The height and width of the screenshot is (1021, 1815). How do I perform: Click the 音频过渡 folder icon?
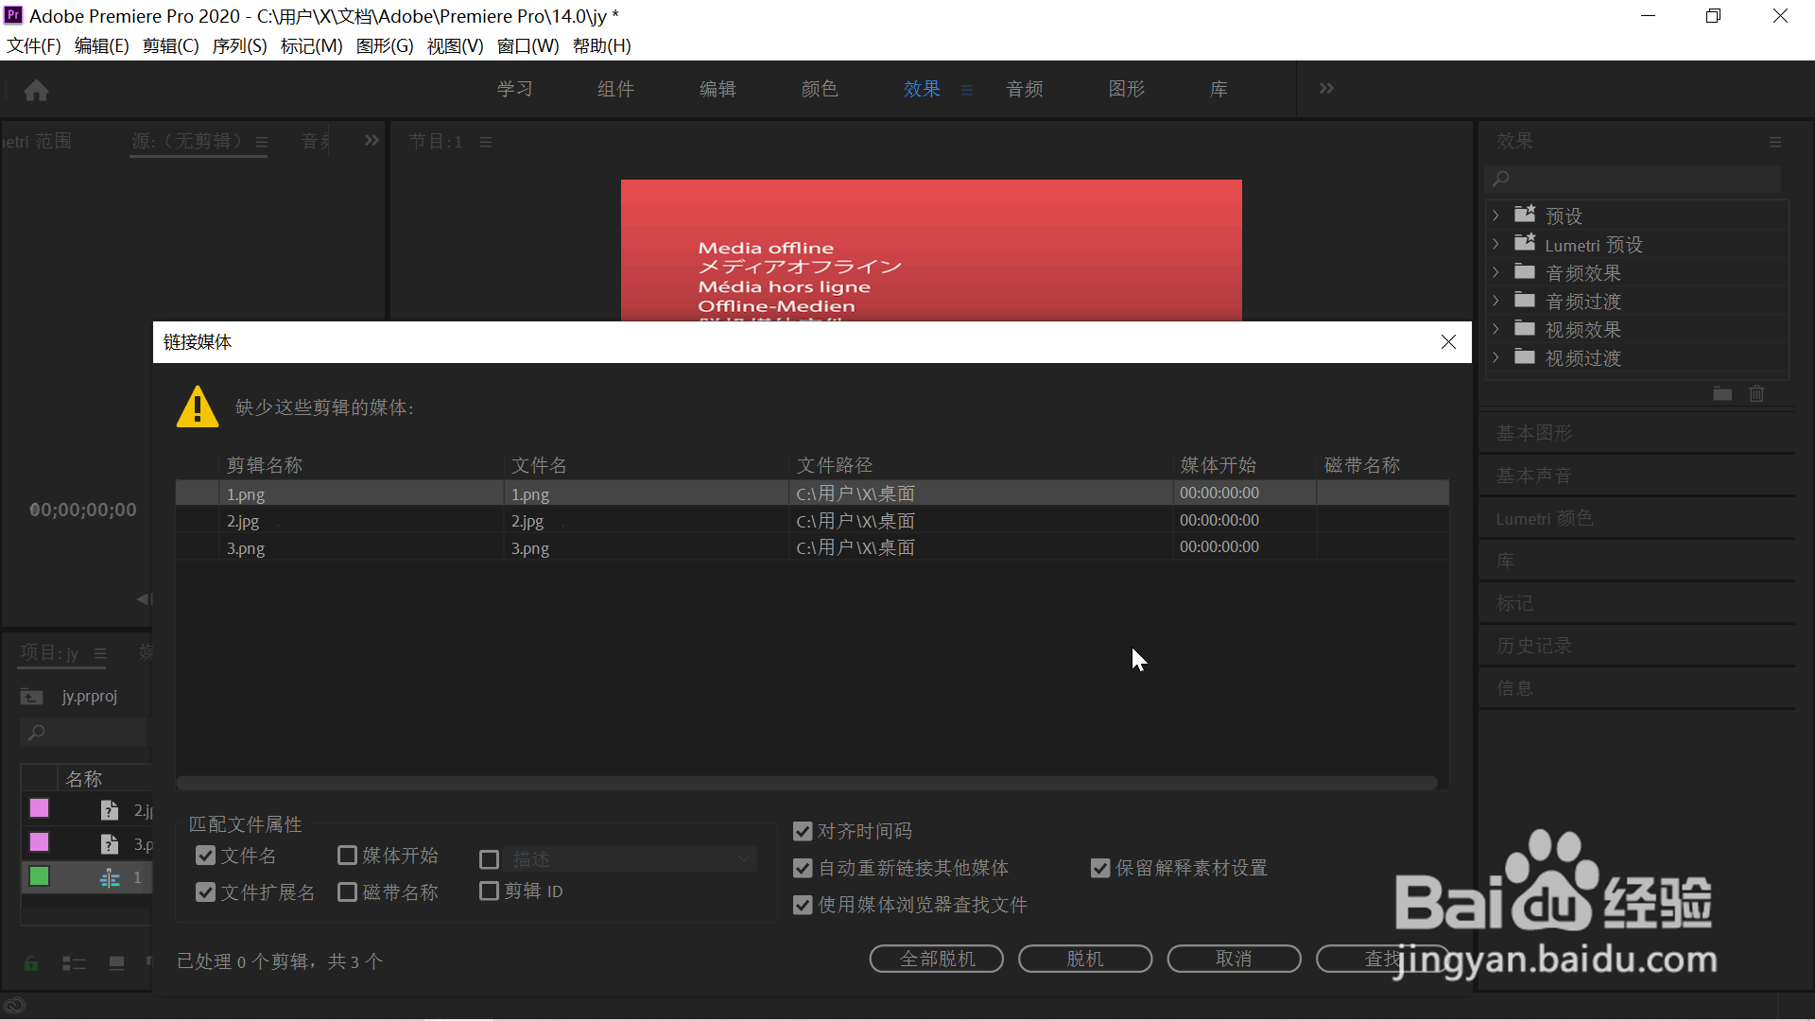[x=1525, y=301]
